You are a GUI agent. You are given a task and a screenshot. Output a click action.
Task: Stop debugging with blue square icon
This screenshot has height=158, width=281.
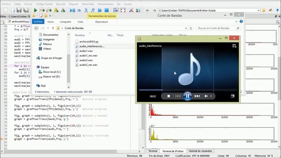pyautogui.click(x=107, y=11)
